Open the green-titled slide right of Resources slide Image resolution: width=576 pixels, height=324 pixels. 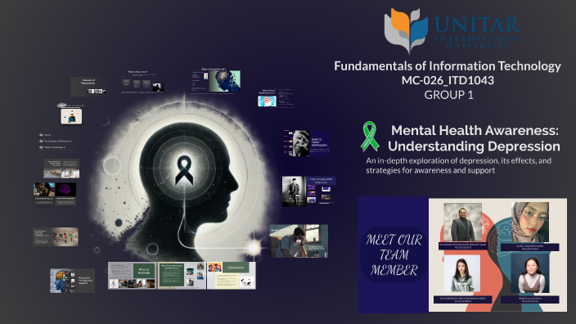132,275
